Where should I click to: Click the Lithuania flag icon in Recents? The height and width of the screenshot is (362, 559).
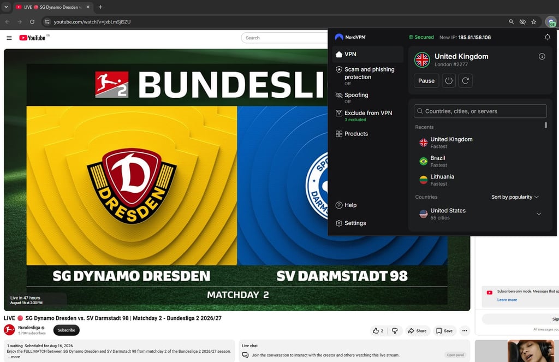(x=423, y=180)
